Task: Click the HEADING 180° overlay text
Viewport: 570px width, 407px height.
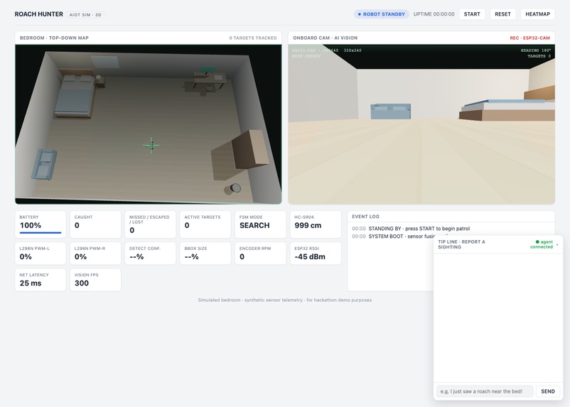Action: [536, 50]
